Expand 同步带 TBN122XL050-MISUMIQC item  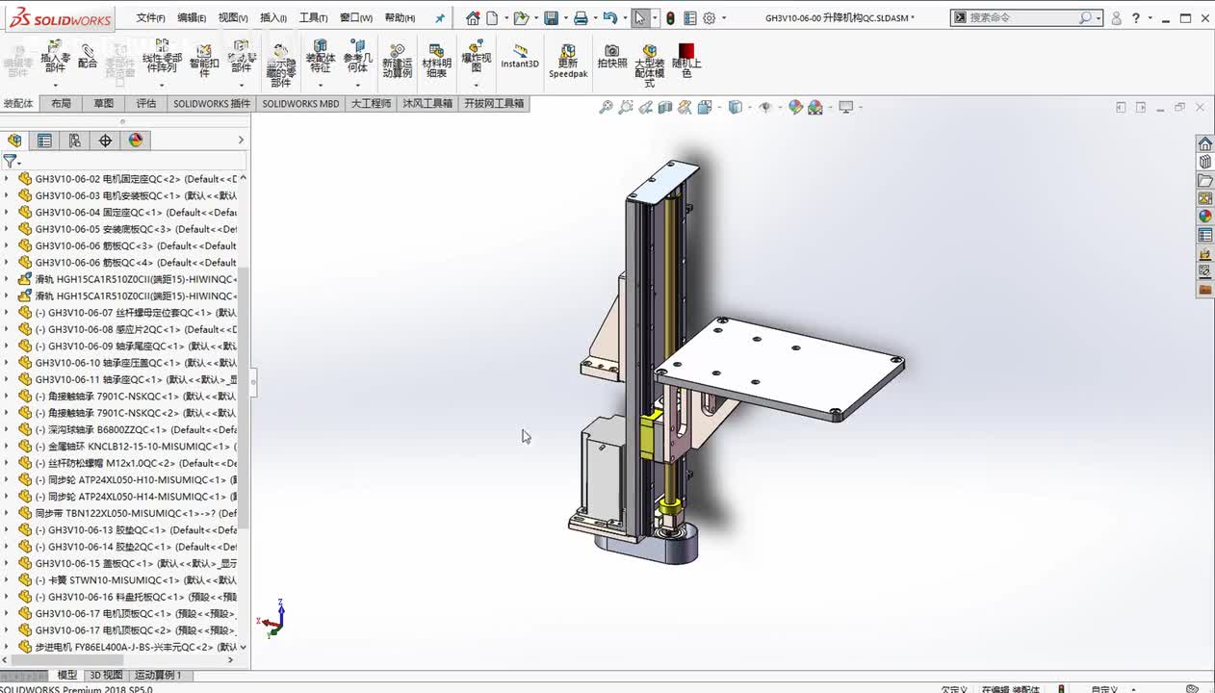click(7, 513)
